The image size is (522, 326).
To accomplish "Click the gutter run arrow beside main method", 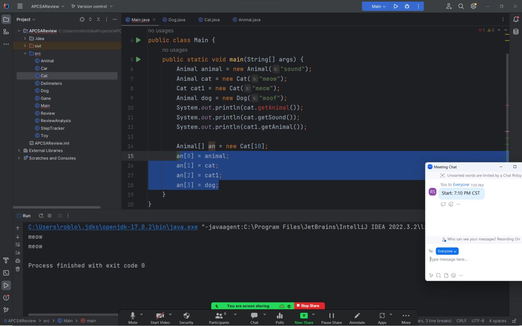I will [138, 60].
